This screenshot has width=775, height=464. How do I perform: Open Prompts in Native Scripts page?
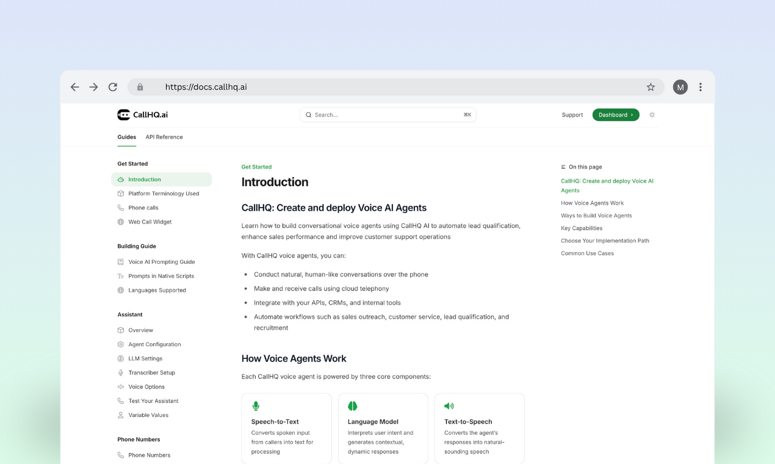tap(161, 276)
